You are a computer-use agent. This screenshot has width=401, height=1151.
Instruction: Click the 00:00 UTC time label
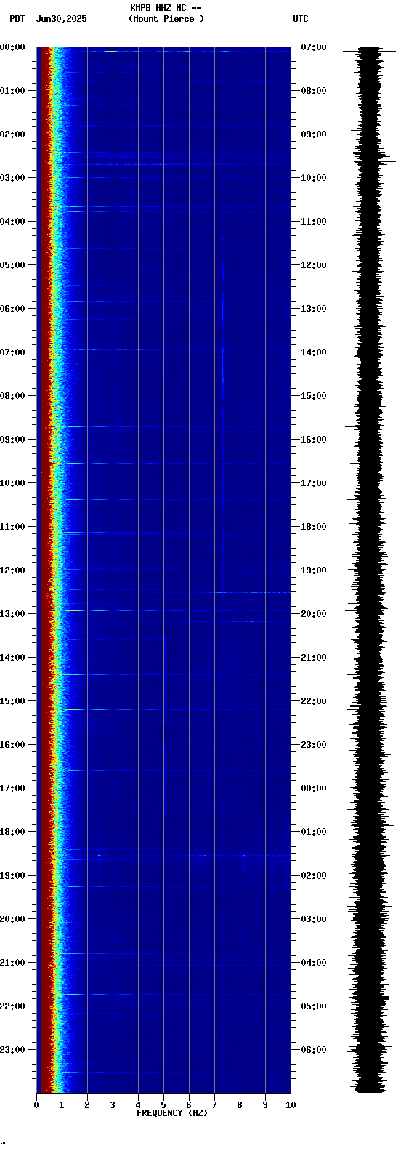coord(314,788)
